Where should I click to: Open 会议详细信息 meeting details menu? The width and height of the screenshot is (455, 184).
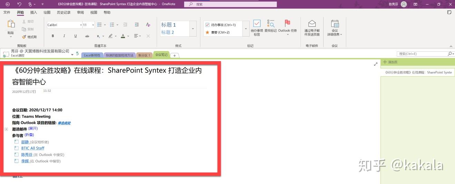click(335, 28)
